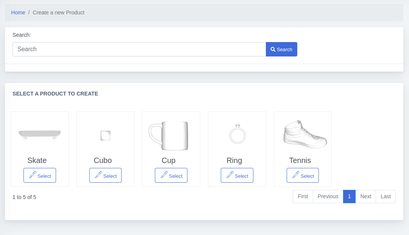Image resolution: width=409 pixels, height=235 pixels.
Task: Click the pencil icon under Tennis
Action: [296, 175]
